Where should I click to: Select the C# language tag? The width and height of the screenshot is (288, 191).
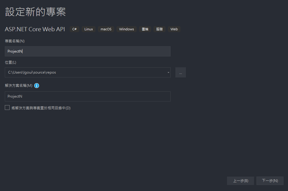click(x=74, y=29)
